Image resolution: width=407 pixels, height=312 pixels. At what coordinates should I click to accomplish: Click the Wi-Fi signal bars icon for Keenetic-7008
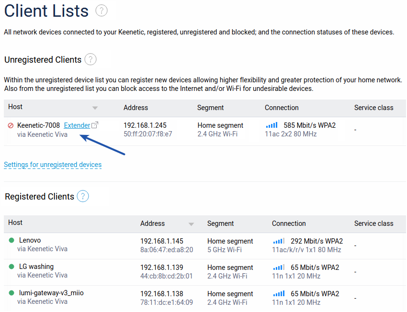coord(271,125)
